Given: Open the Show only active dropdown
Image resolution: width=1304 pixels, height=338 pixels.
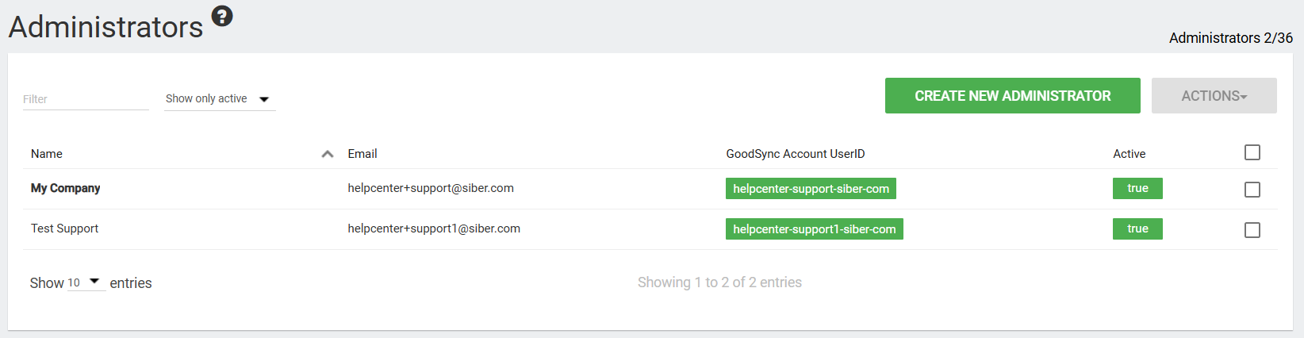Looking at the screenshot, I should click(x=219, y=99).
